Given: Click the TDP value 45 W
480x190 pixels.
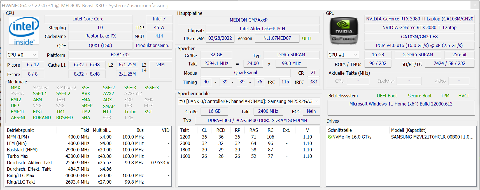Looking at the screenshot, I should point(159,28).
